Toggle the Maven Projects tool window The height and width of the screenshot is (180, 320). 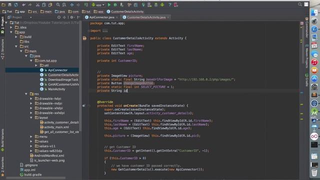coord(306,56)
